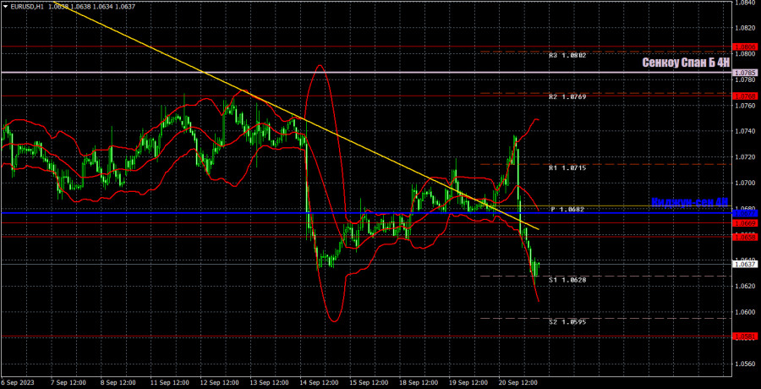
Task: Click the R1 1.0715 pivot label
Action: point(568,168)
